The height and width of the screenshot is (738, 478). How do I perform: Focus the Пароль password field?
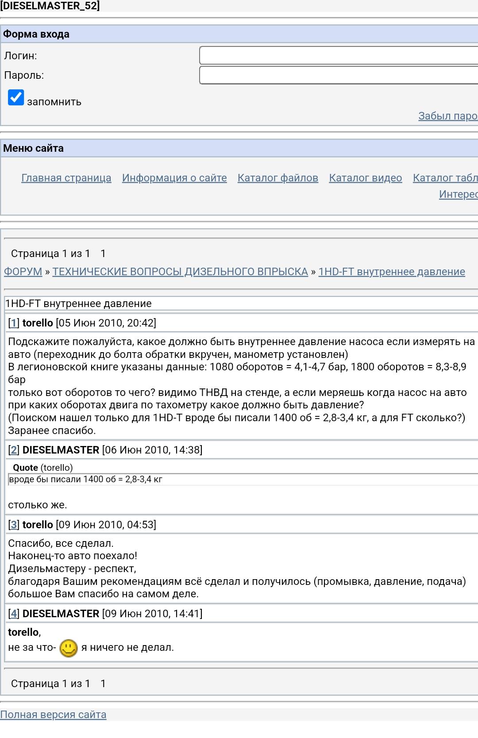[339, 75]
